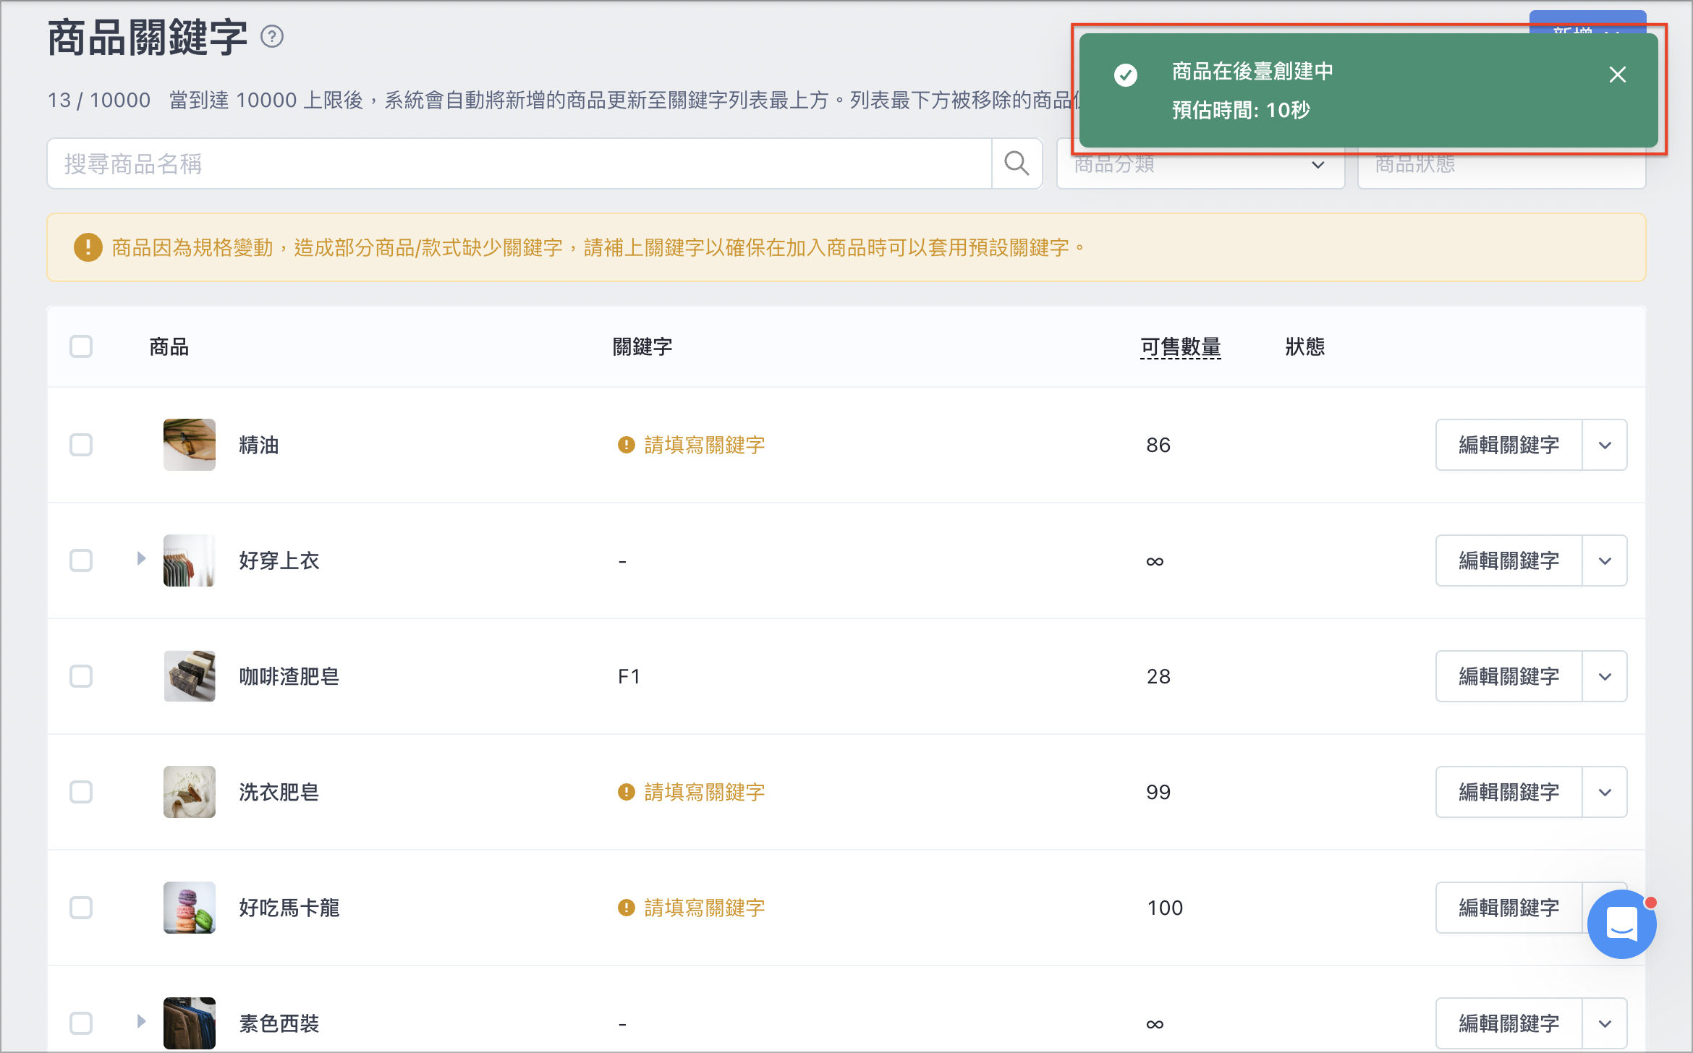The width and height of the screenshot is (1693, 1053).
Task: Click the 可售數量 column header
Action: coord(1180,347)
